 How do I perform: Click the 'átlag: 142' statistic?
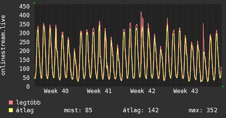pos(141,110)
